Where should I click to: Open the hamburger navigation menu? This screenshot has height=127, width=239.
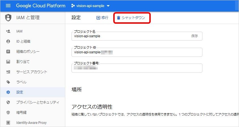coord(8,6)
